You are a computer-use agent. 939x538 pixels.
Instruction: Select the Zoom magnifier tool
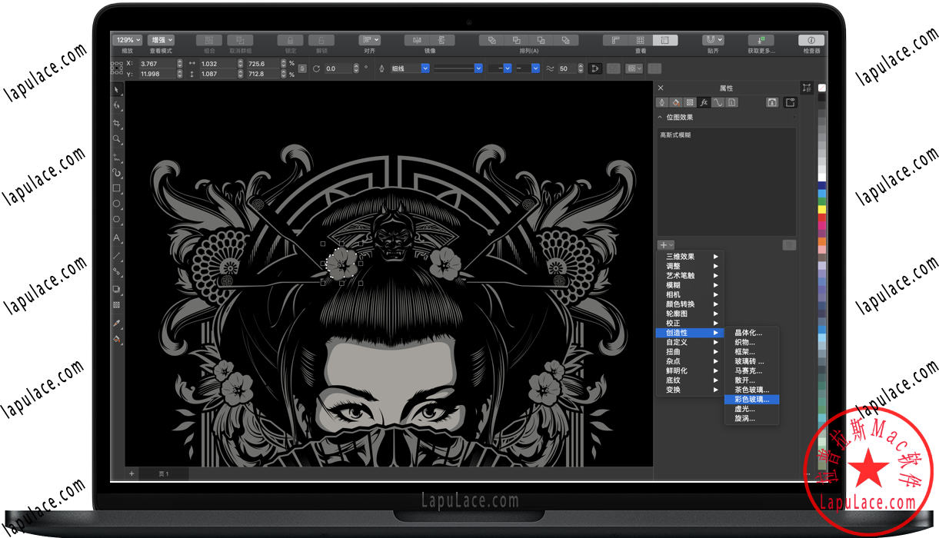click(x=117, y=140)
